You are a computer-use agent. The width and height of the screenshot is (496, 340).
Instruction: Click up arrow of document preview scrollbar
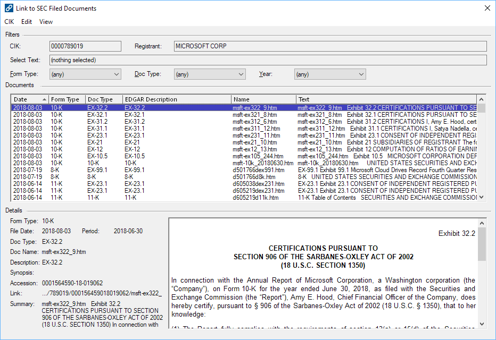click(482, 223)
